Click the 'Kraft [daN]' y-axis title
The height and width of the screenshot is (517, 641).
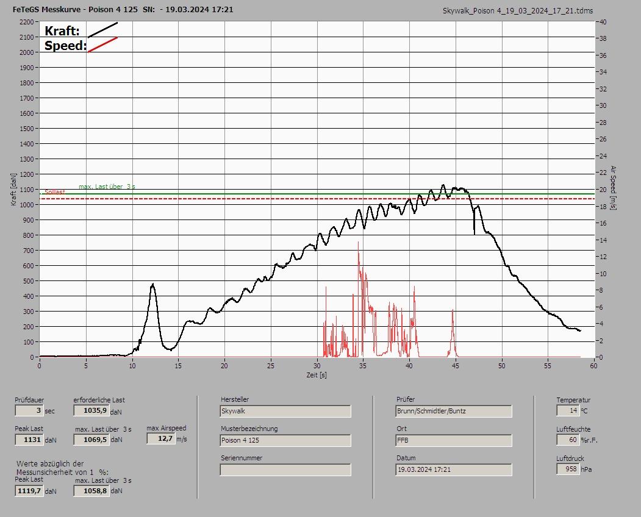pyautogui.click(x=13, y=190)
